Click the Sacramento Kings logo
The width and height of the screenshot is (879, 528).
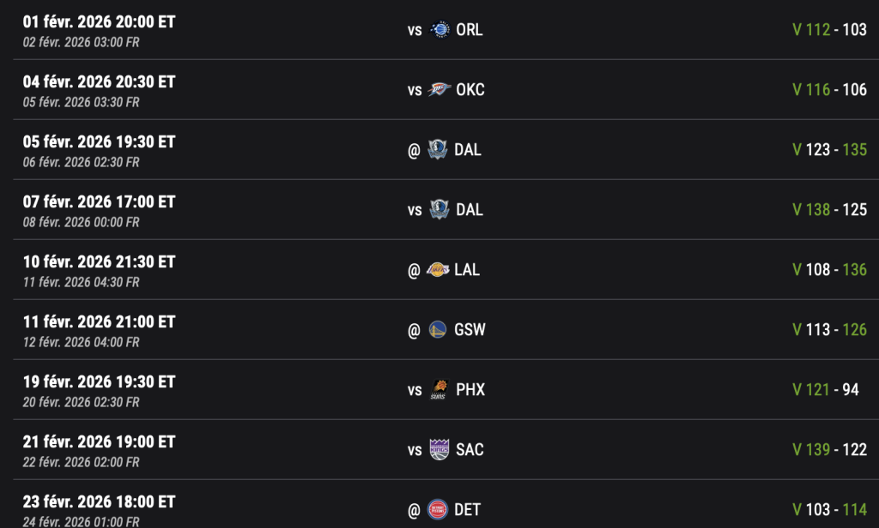pos(439,450)
